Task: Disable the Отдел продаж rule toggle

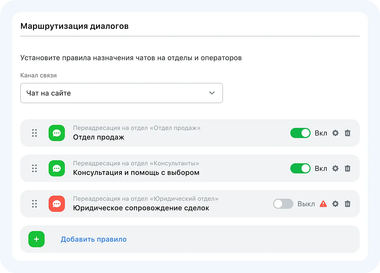Action: (x=300, y=133)
